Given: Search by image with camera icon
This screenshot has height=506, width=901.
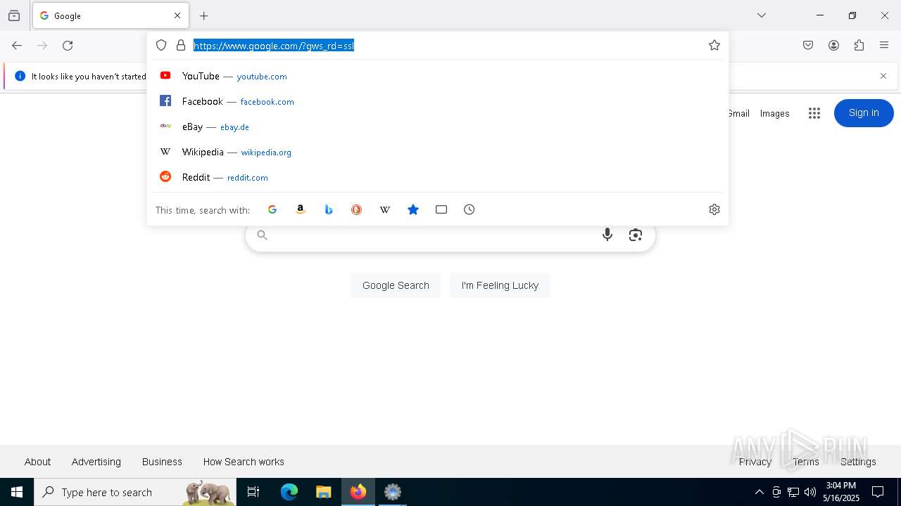Looking at the screenshot, I should tap(636, 235).
